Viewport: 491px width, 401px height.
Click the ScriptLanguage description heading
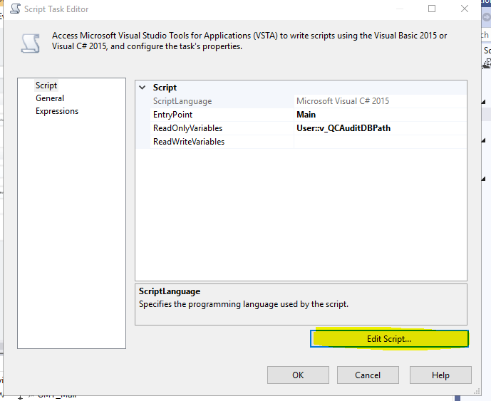click(170, 291)
